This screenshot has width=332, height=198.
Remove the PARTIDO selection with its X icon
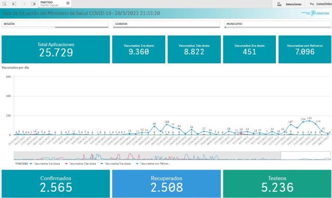pos(68,3)
